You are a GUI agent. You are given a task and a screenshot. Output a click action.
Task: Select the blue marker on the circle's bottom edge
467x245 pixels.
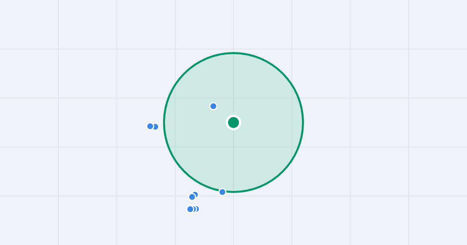coord(222,192)
